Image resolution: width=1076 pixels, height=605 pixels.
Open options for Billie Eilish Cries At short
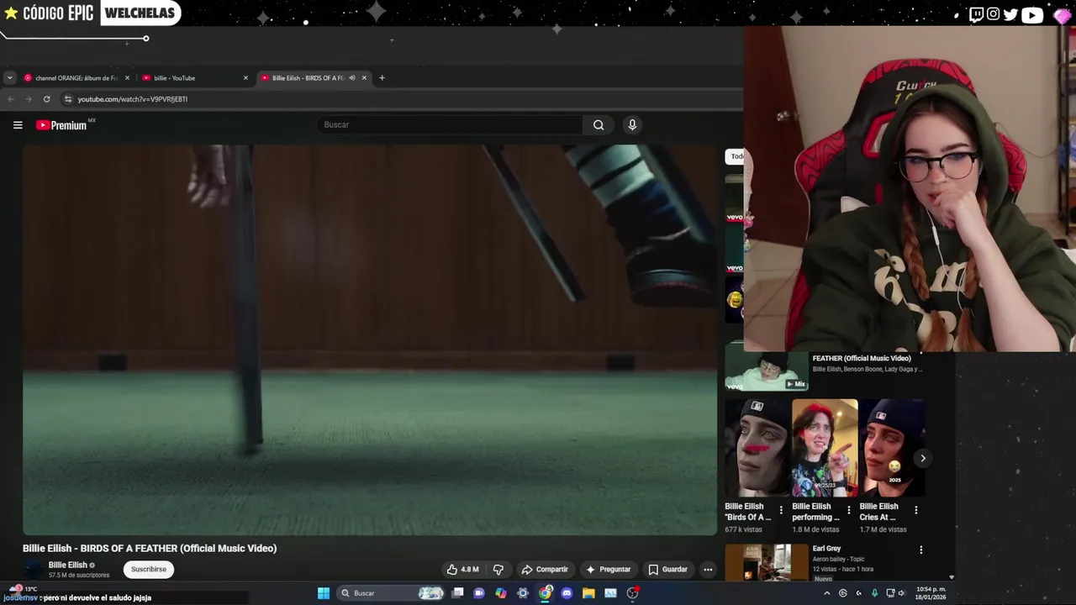915,510
